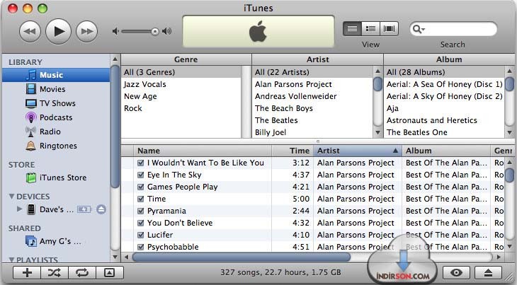
Task: Select New Age genre
Action: (x=181, y=96)
